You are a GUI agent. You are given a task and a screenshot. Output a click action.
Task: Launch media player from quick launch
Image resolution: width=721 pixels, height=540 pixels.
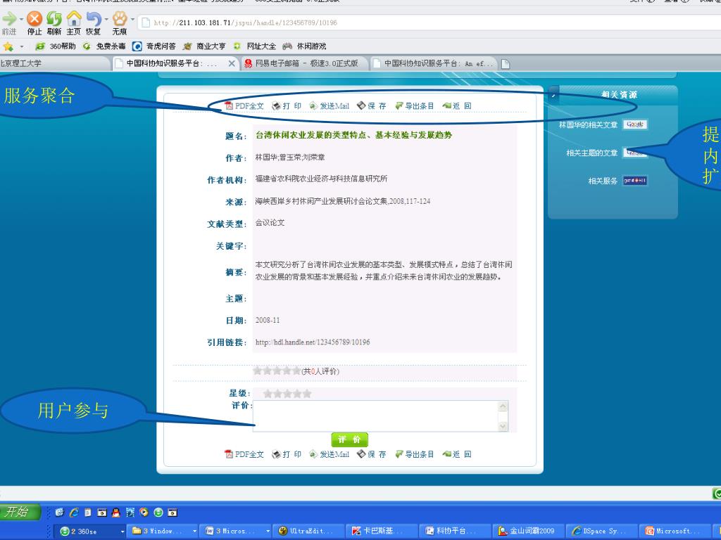point(144,513)
